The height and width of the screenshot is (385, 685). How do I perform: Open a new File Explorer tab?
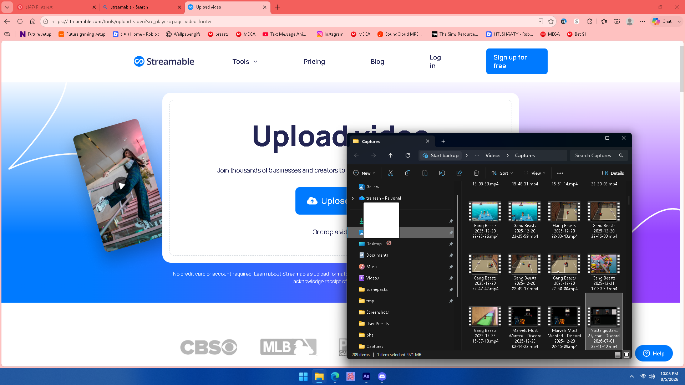point(443,142)
